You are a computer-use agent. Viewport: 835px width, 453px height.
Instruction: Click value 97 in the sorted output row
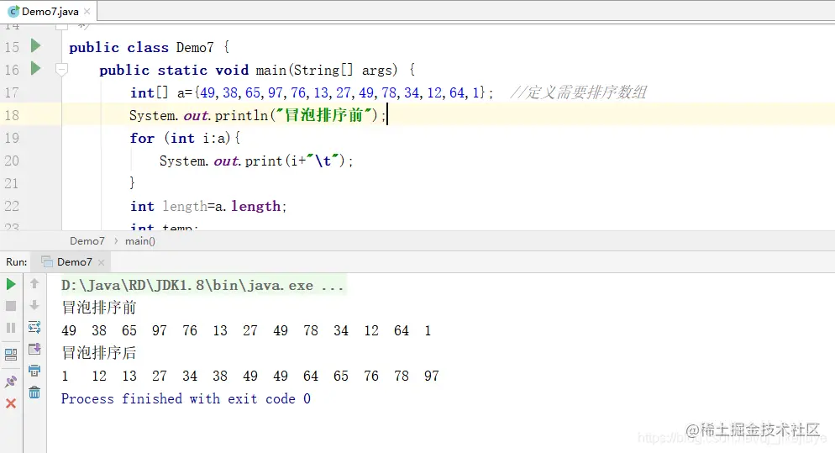[x=432, y=377]
